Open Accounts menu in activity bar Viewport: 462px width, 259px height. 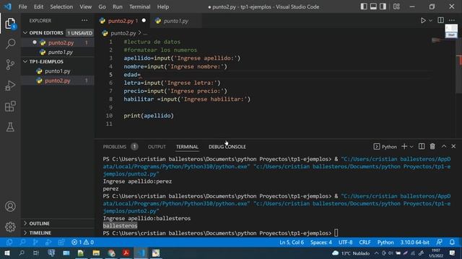coord(10,206)
